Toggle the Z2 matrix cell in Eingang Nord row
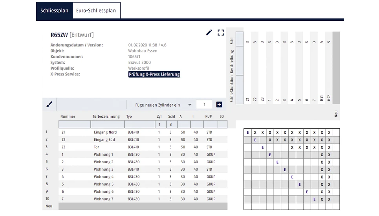This screenshot has width=379, height=216. [x=255, y=133]
